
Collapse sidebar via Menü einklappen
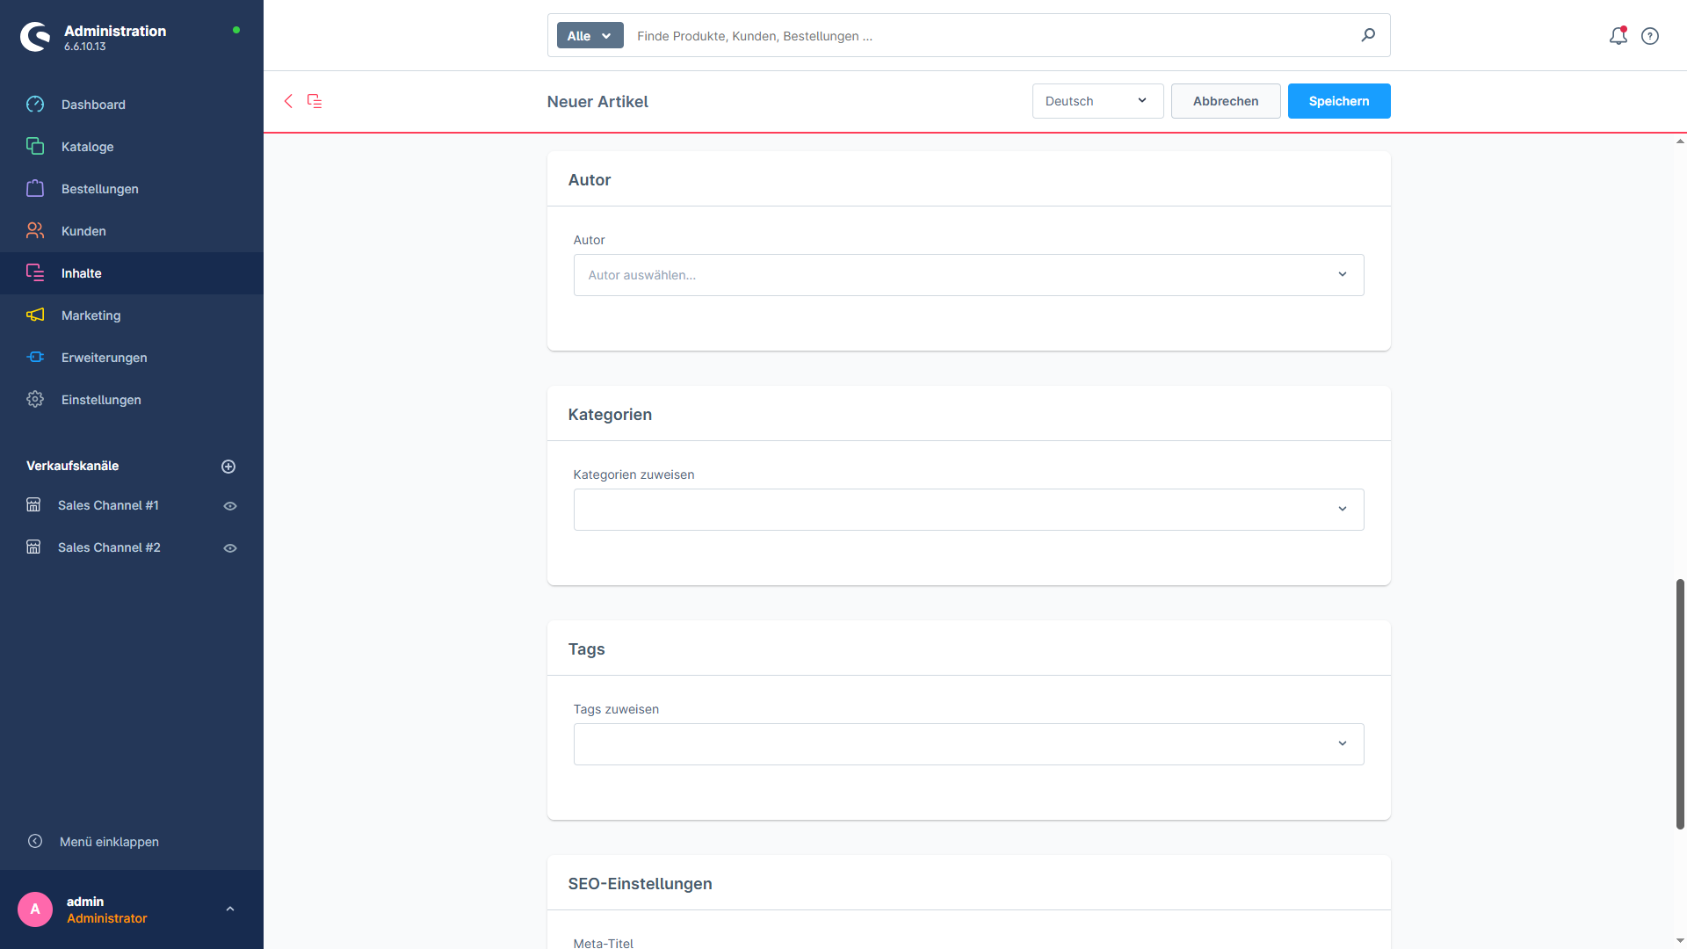pyautogui.click(x=109, y=842)
